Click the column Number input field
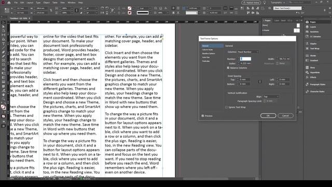Viewport: 332px width, 187px height. [x=245, y=59]
